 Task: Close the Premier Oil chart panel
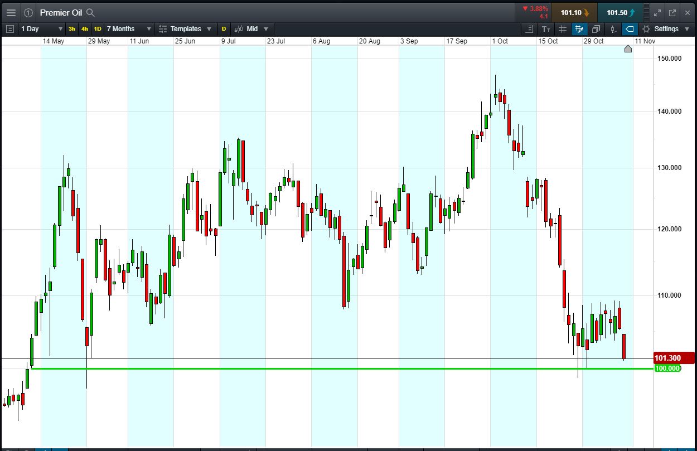(688, 12)
